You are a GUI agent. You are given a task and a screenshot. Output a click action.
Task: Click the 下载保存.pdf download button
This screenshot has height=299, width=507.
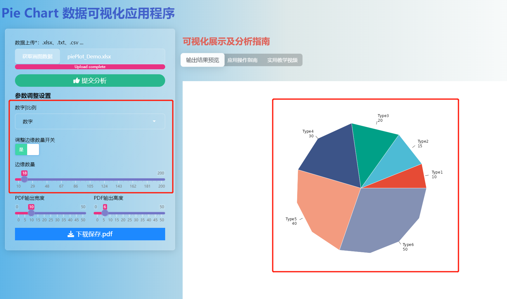[90, 234]
